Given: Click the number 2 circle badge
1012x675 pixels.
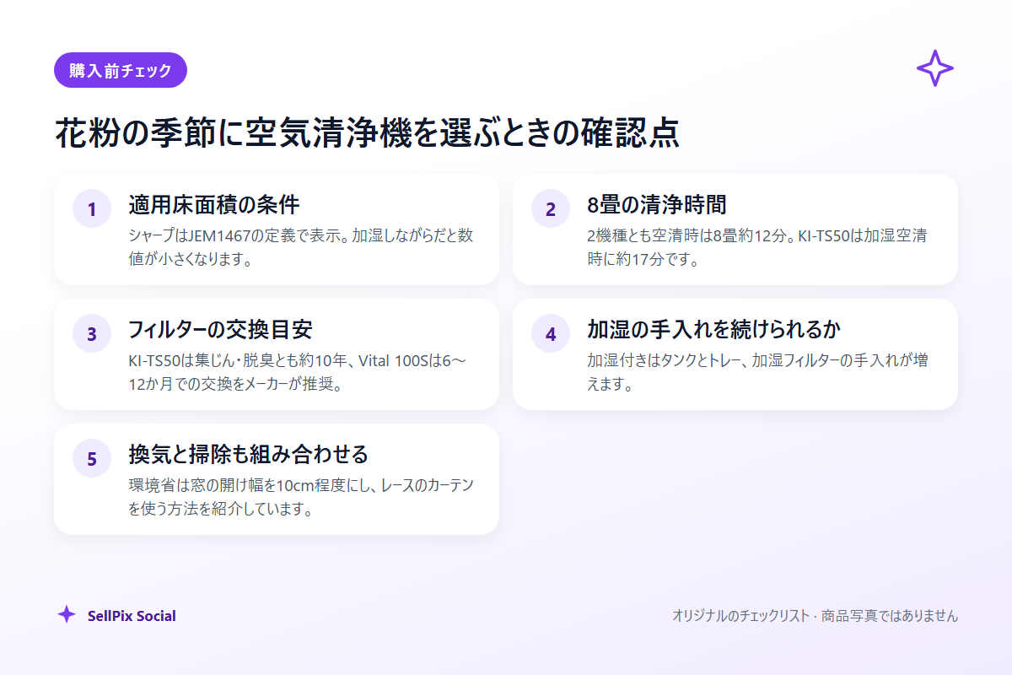Looking at the screenshot, I should coord(551,208).
